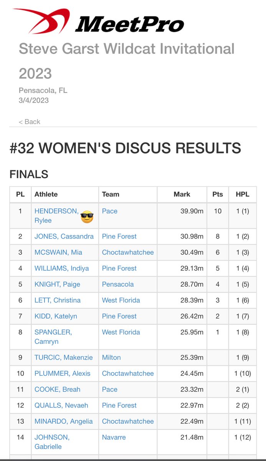Open athlete JONES, Cassandra
Screen dimensions: 266x461
[x=64, y=236]
